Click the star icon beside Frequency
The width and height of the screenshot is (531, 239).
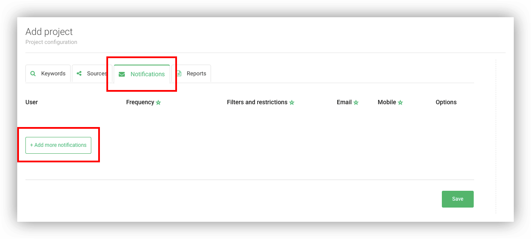[158, 102]
